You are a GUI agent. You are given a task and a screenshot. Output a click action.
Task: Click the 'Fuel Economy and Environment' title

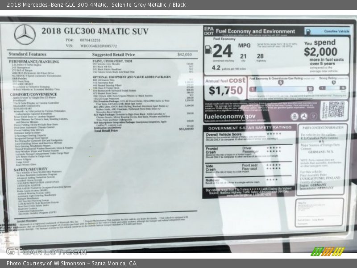click(x=255, y=31)
